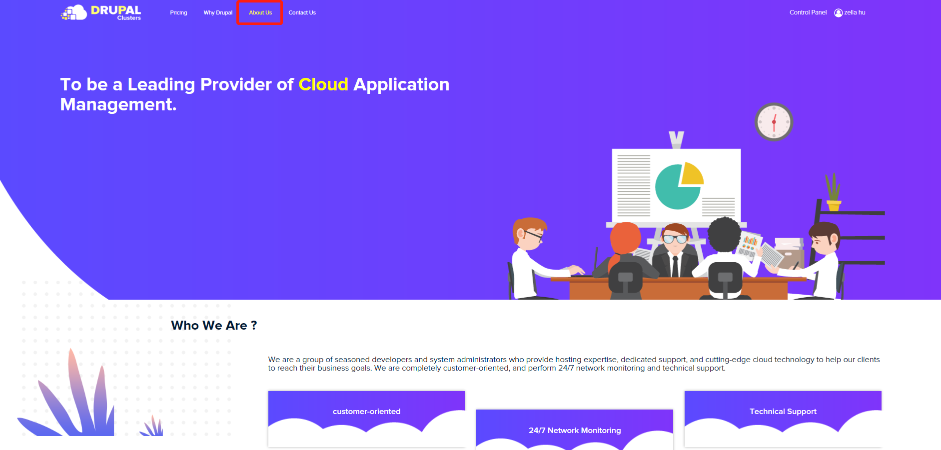Viewport: 941px width, 450px height.
Task: Click the user avatar icon
Action: tap(839, 13)
